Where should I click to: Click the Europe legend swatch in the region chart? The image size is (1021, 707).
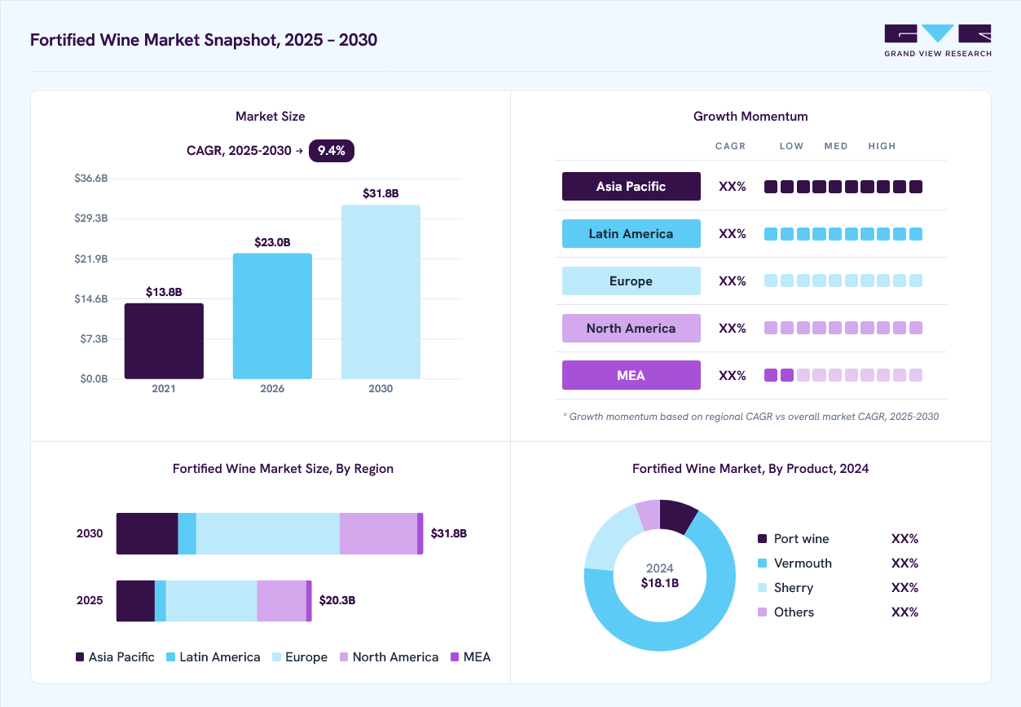[276, 656]
